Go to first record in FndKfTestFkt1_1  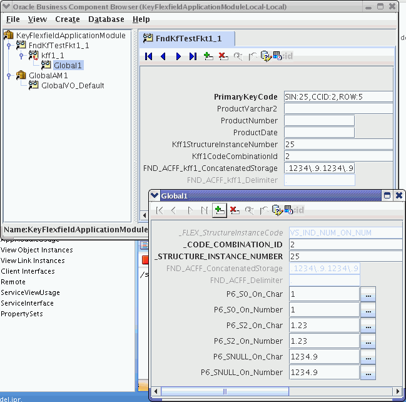click(x=149, y=56)
